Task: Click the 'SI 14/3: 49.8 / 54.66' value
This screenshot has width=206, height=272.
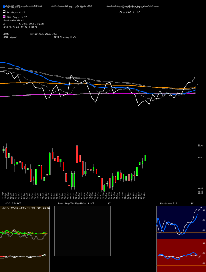Action: pos(31,24)
